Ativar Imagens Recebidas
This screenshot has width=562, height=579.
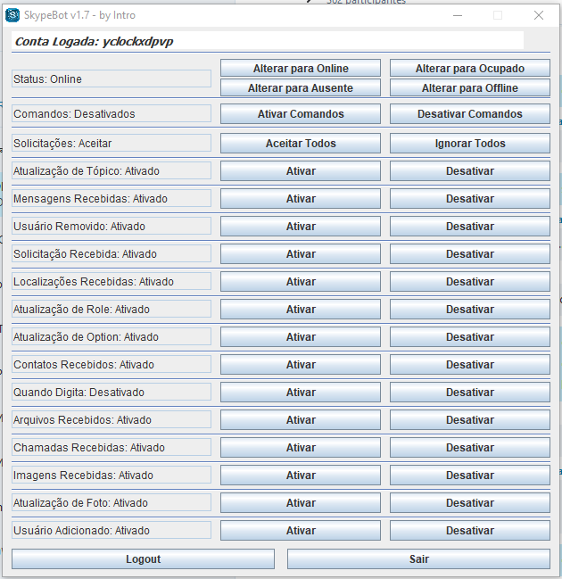(301, 476)
